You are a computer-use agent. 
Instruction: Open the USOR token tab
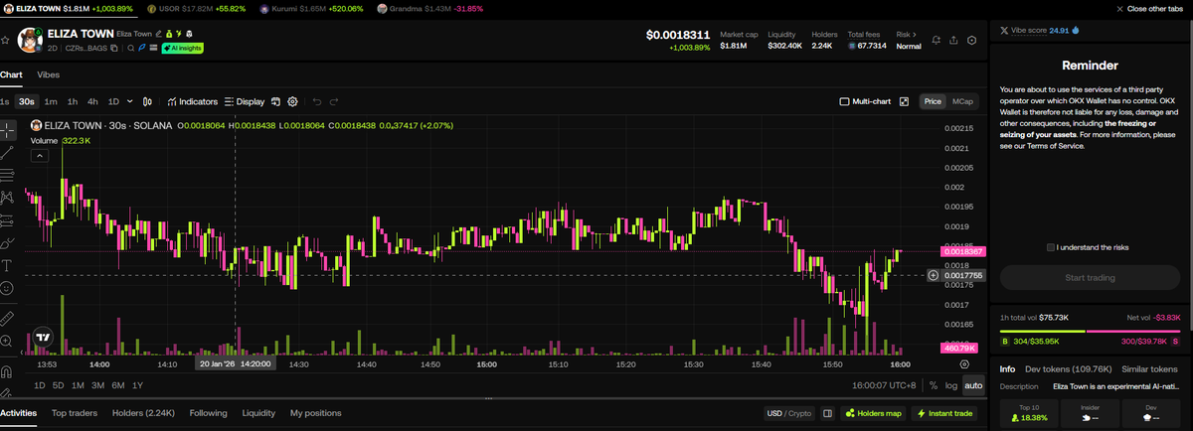(x=198, y=8)
